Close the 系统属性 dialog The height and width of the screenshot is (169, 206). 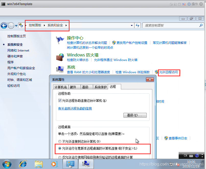point(150,79)
